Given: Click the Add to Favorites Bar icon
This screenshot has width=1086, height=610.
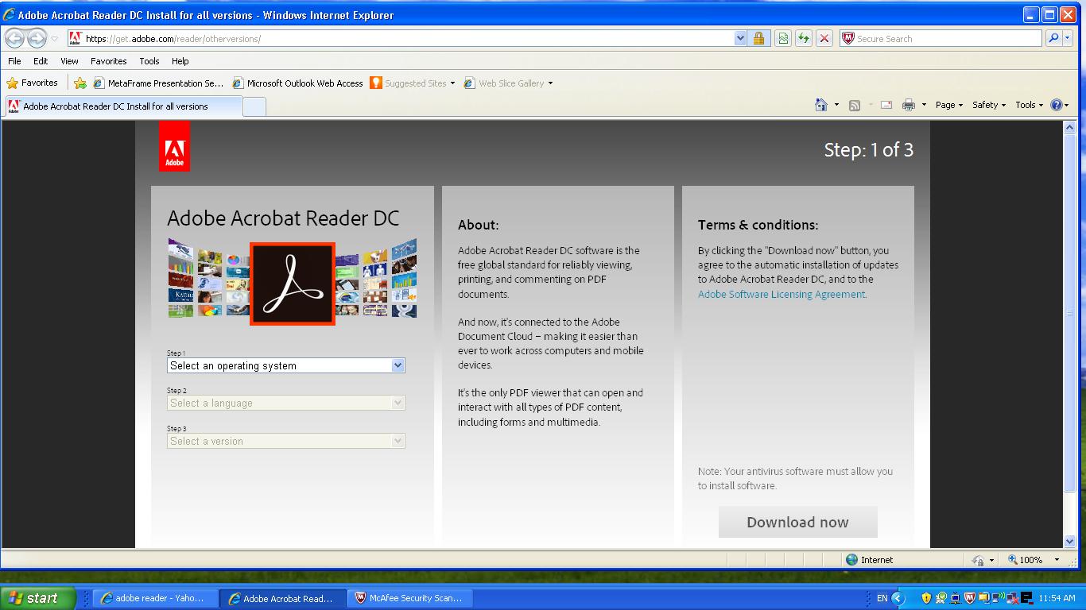Looking at the screenshot, I should (x=80, y=83).
